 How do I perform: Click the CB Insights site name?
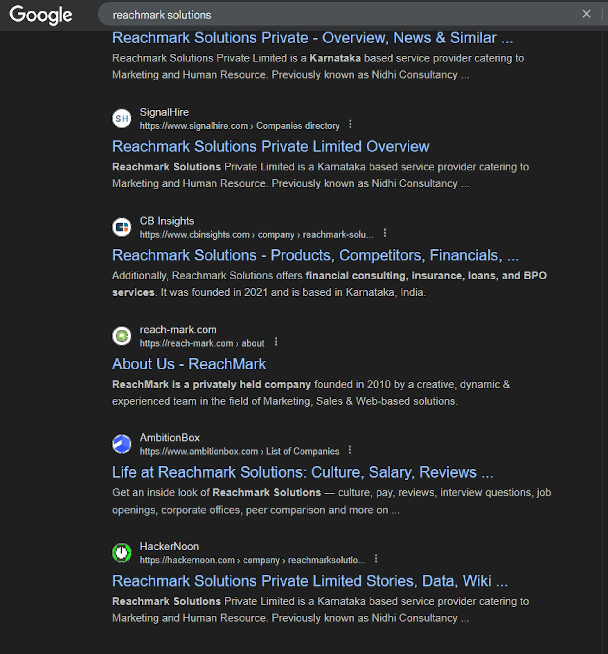pyautogui.click(x=167, y=221)
